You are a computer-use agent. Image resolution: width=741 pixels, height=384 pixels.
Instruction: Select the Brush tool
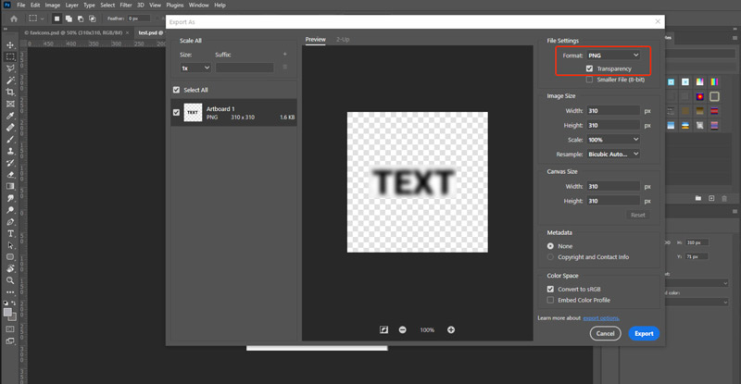tap(10, 140)
